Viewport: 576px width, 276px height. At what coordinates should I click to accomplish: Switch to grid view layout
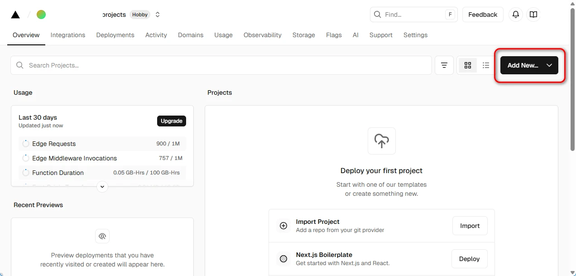tap(468, 65)
